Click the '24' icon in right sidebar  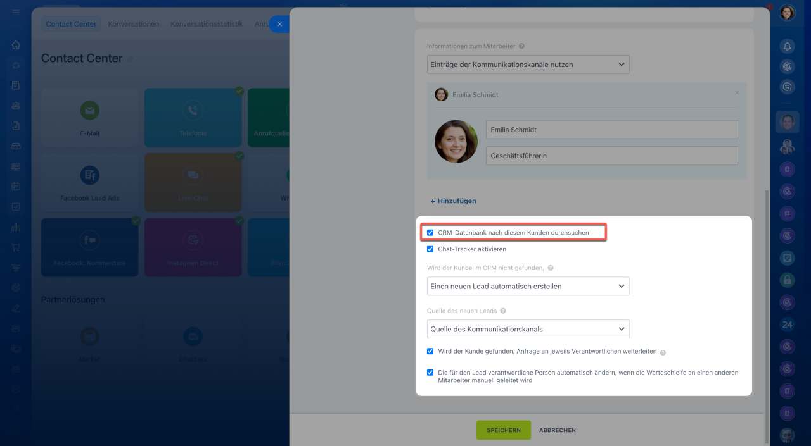(787, 325)
